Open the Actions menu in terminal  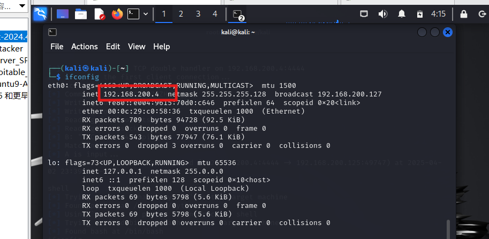[84, 47]
